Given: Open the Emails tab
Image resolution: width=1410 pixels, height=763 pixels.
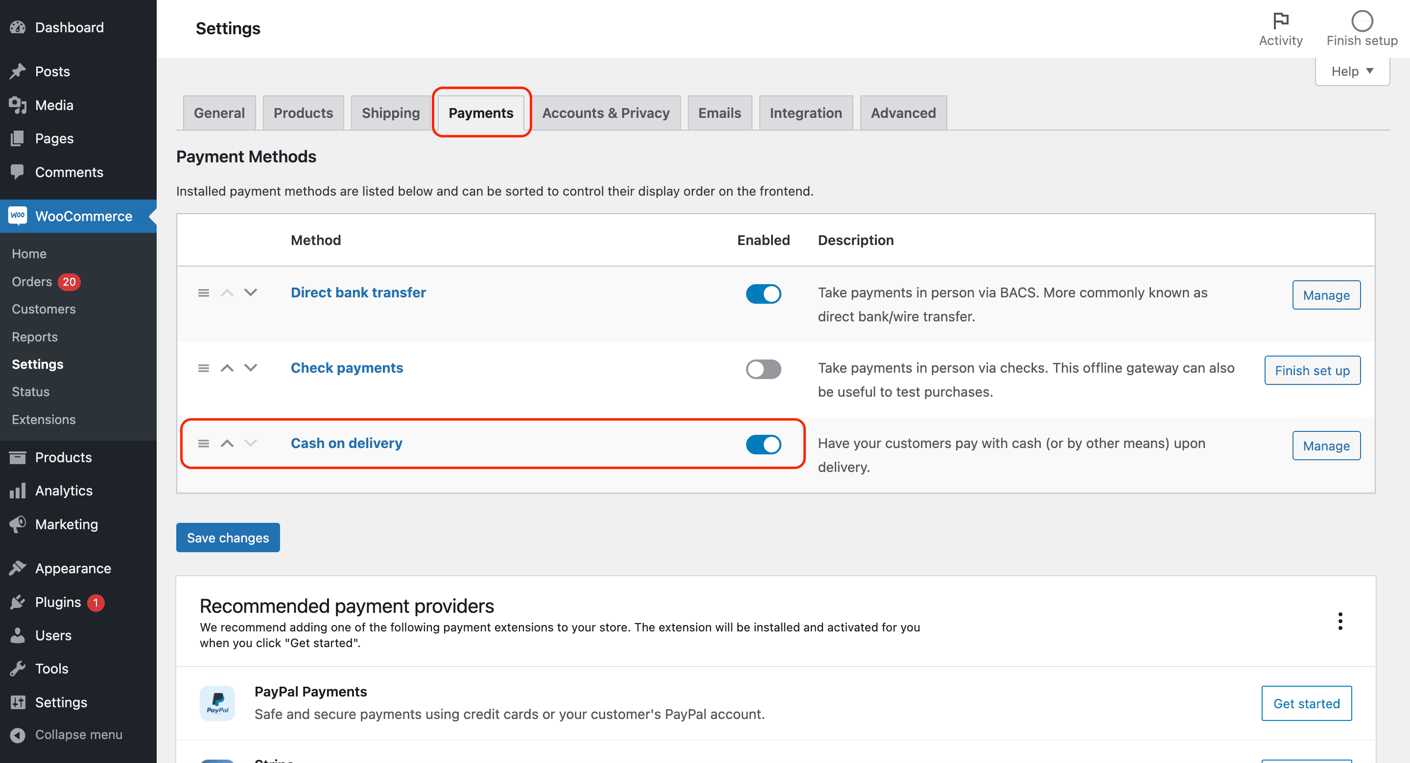Looking at the screenshot, I should click(x=720, y=112).
